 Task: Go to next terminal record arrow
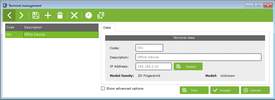point(21,15)
